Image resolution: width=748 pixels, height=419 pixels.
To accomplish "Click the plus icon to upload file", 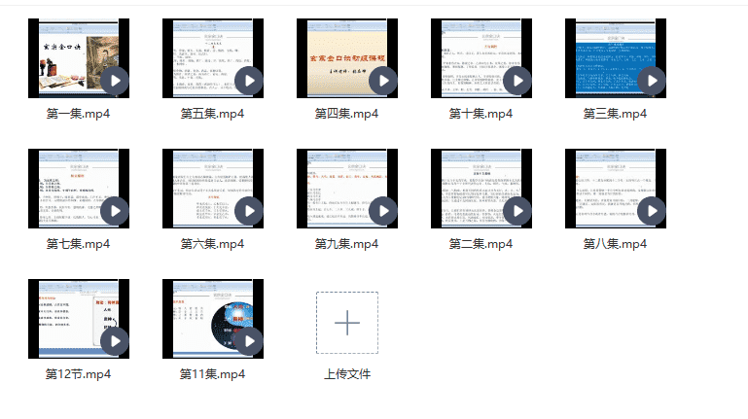I will (x=346, y=324).
